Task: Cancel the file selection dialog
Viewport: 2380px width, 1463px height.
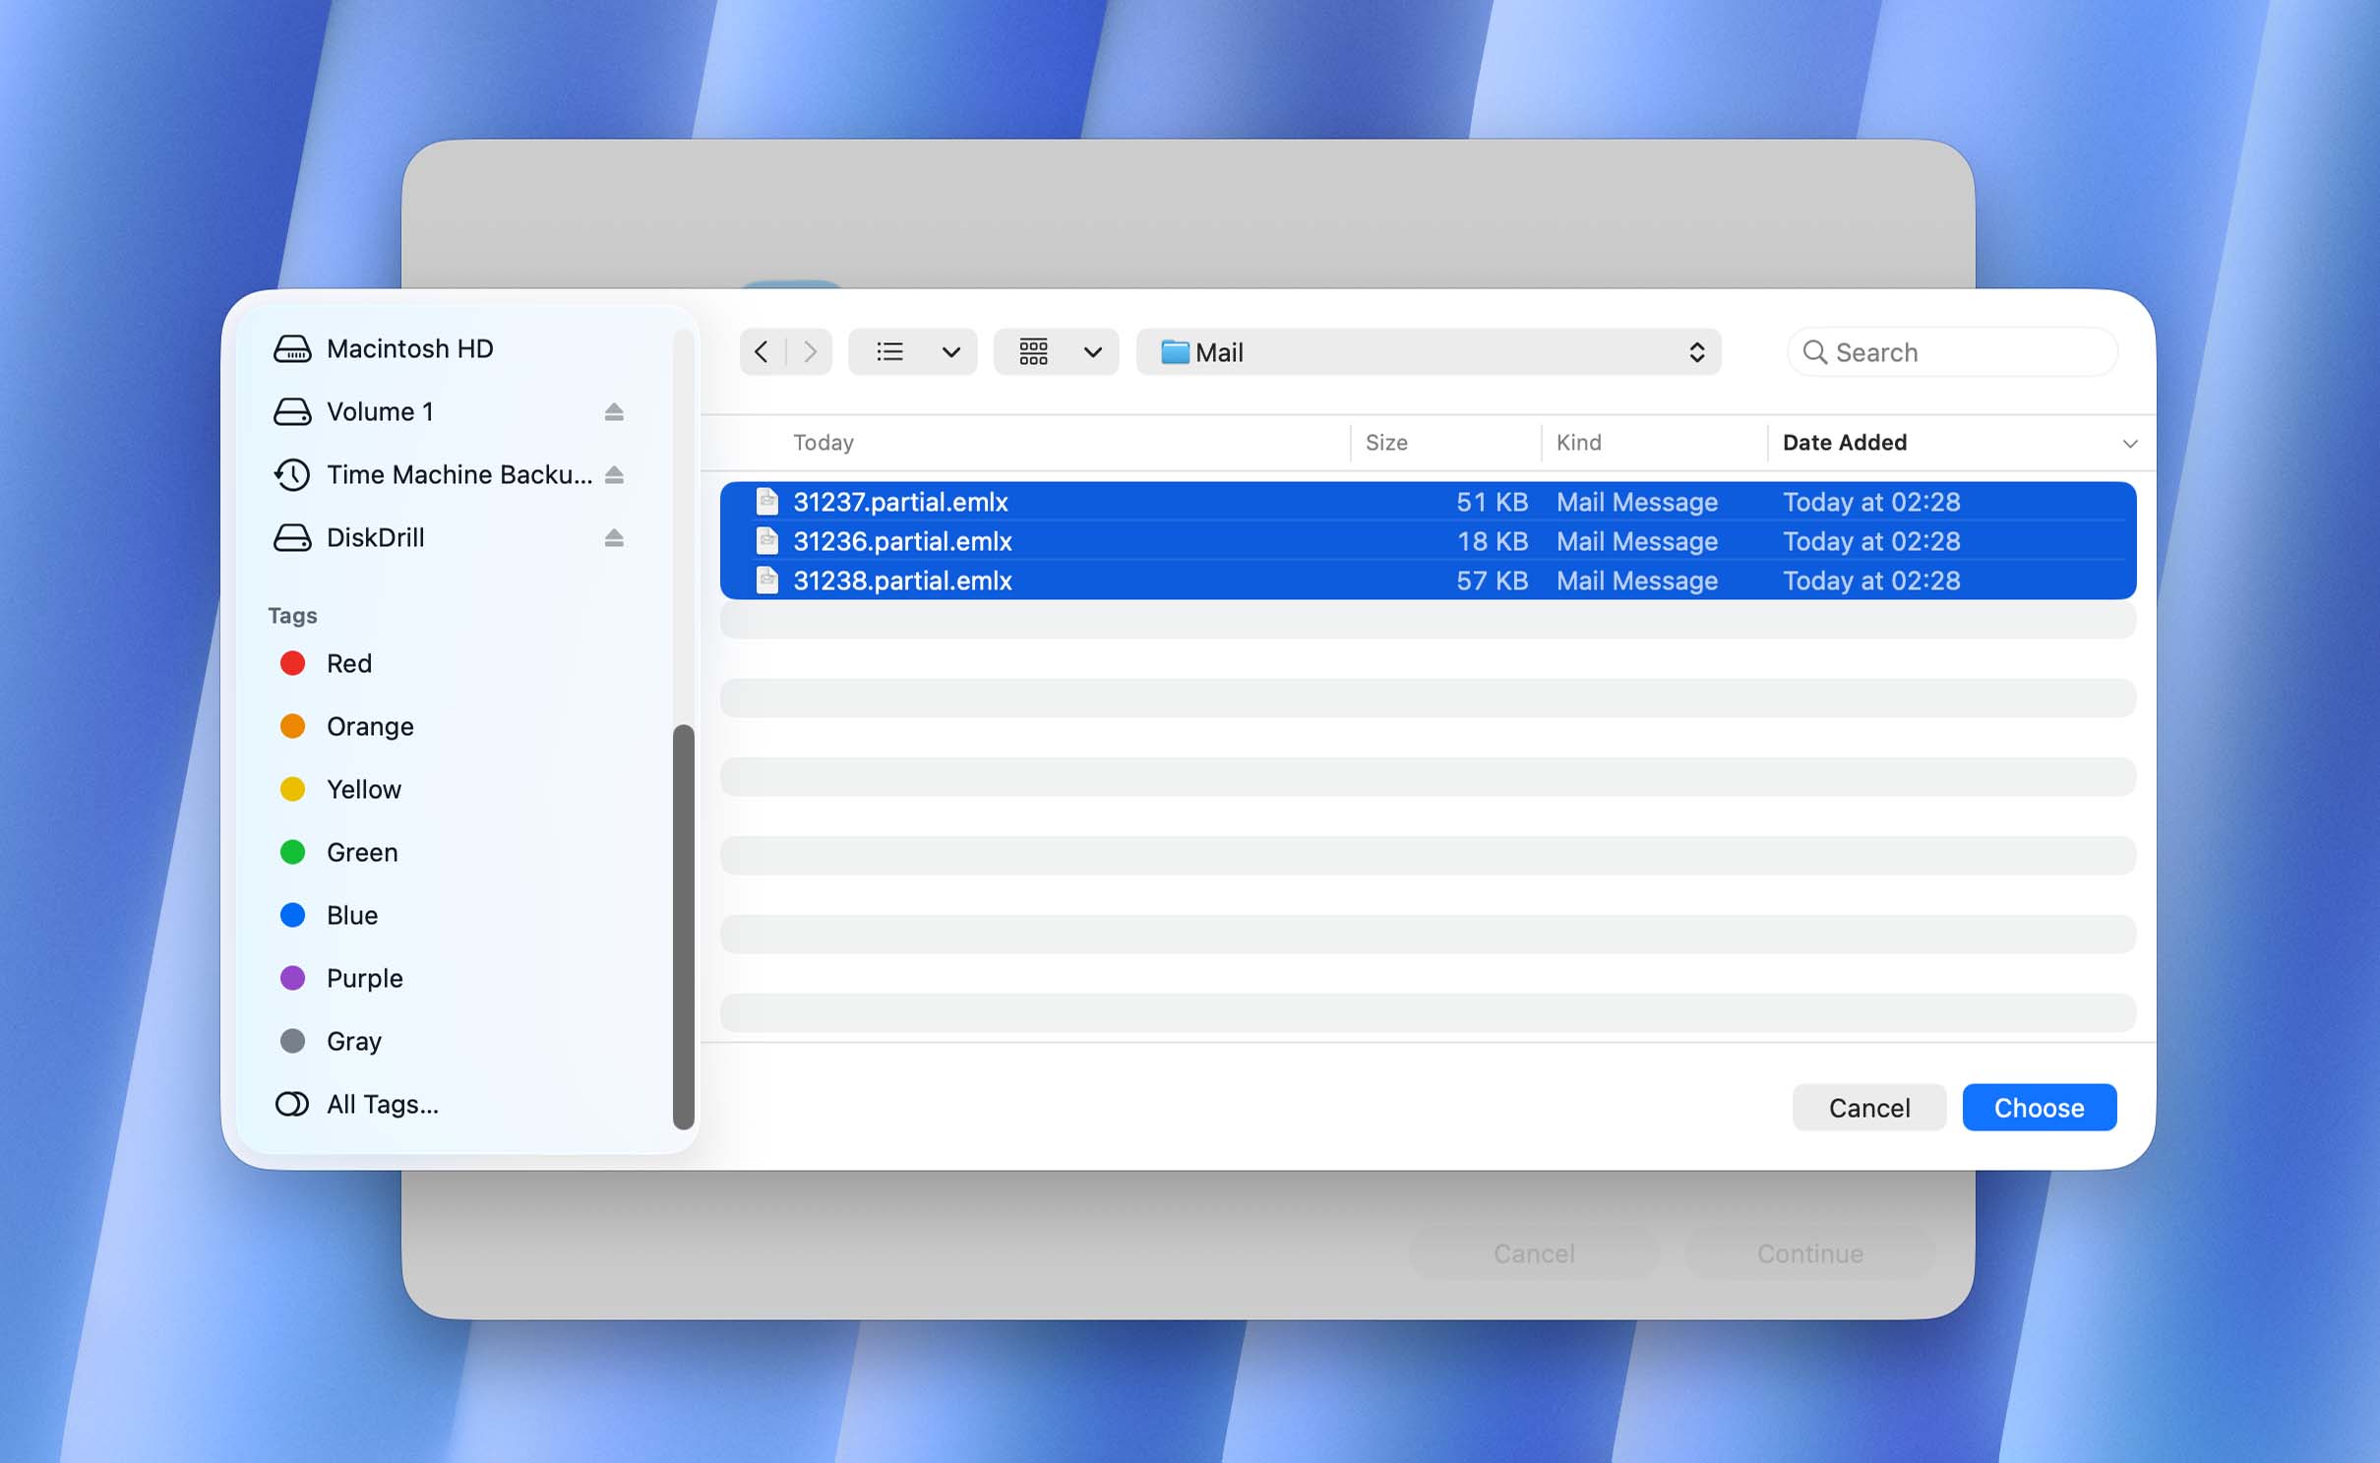Action: [1867, 1107]
